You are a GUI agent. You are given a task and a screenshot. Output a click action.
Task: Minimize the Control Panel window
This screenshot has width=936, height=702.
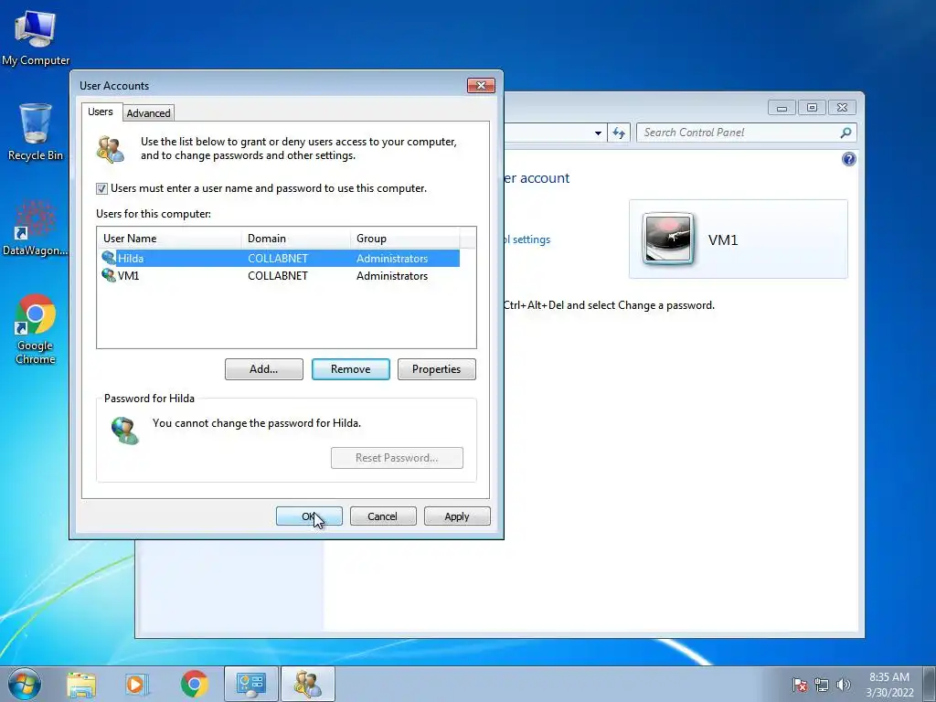782,108
